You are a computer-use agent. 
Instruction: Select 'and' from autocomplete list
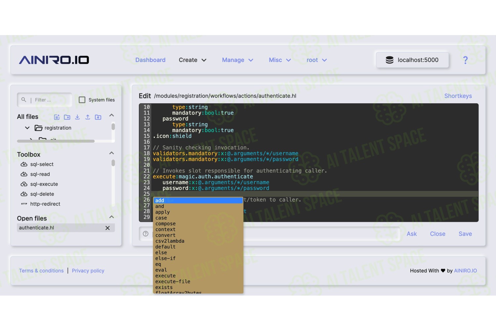tap(198, 206)
